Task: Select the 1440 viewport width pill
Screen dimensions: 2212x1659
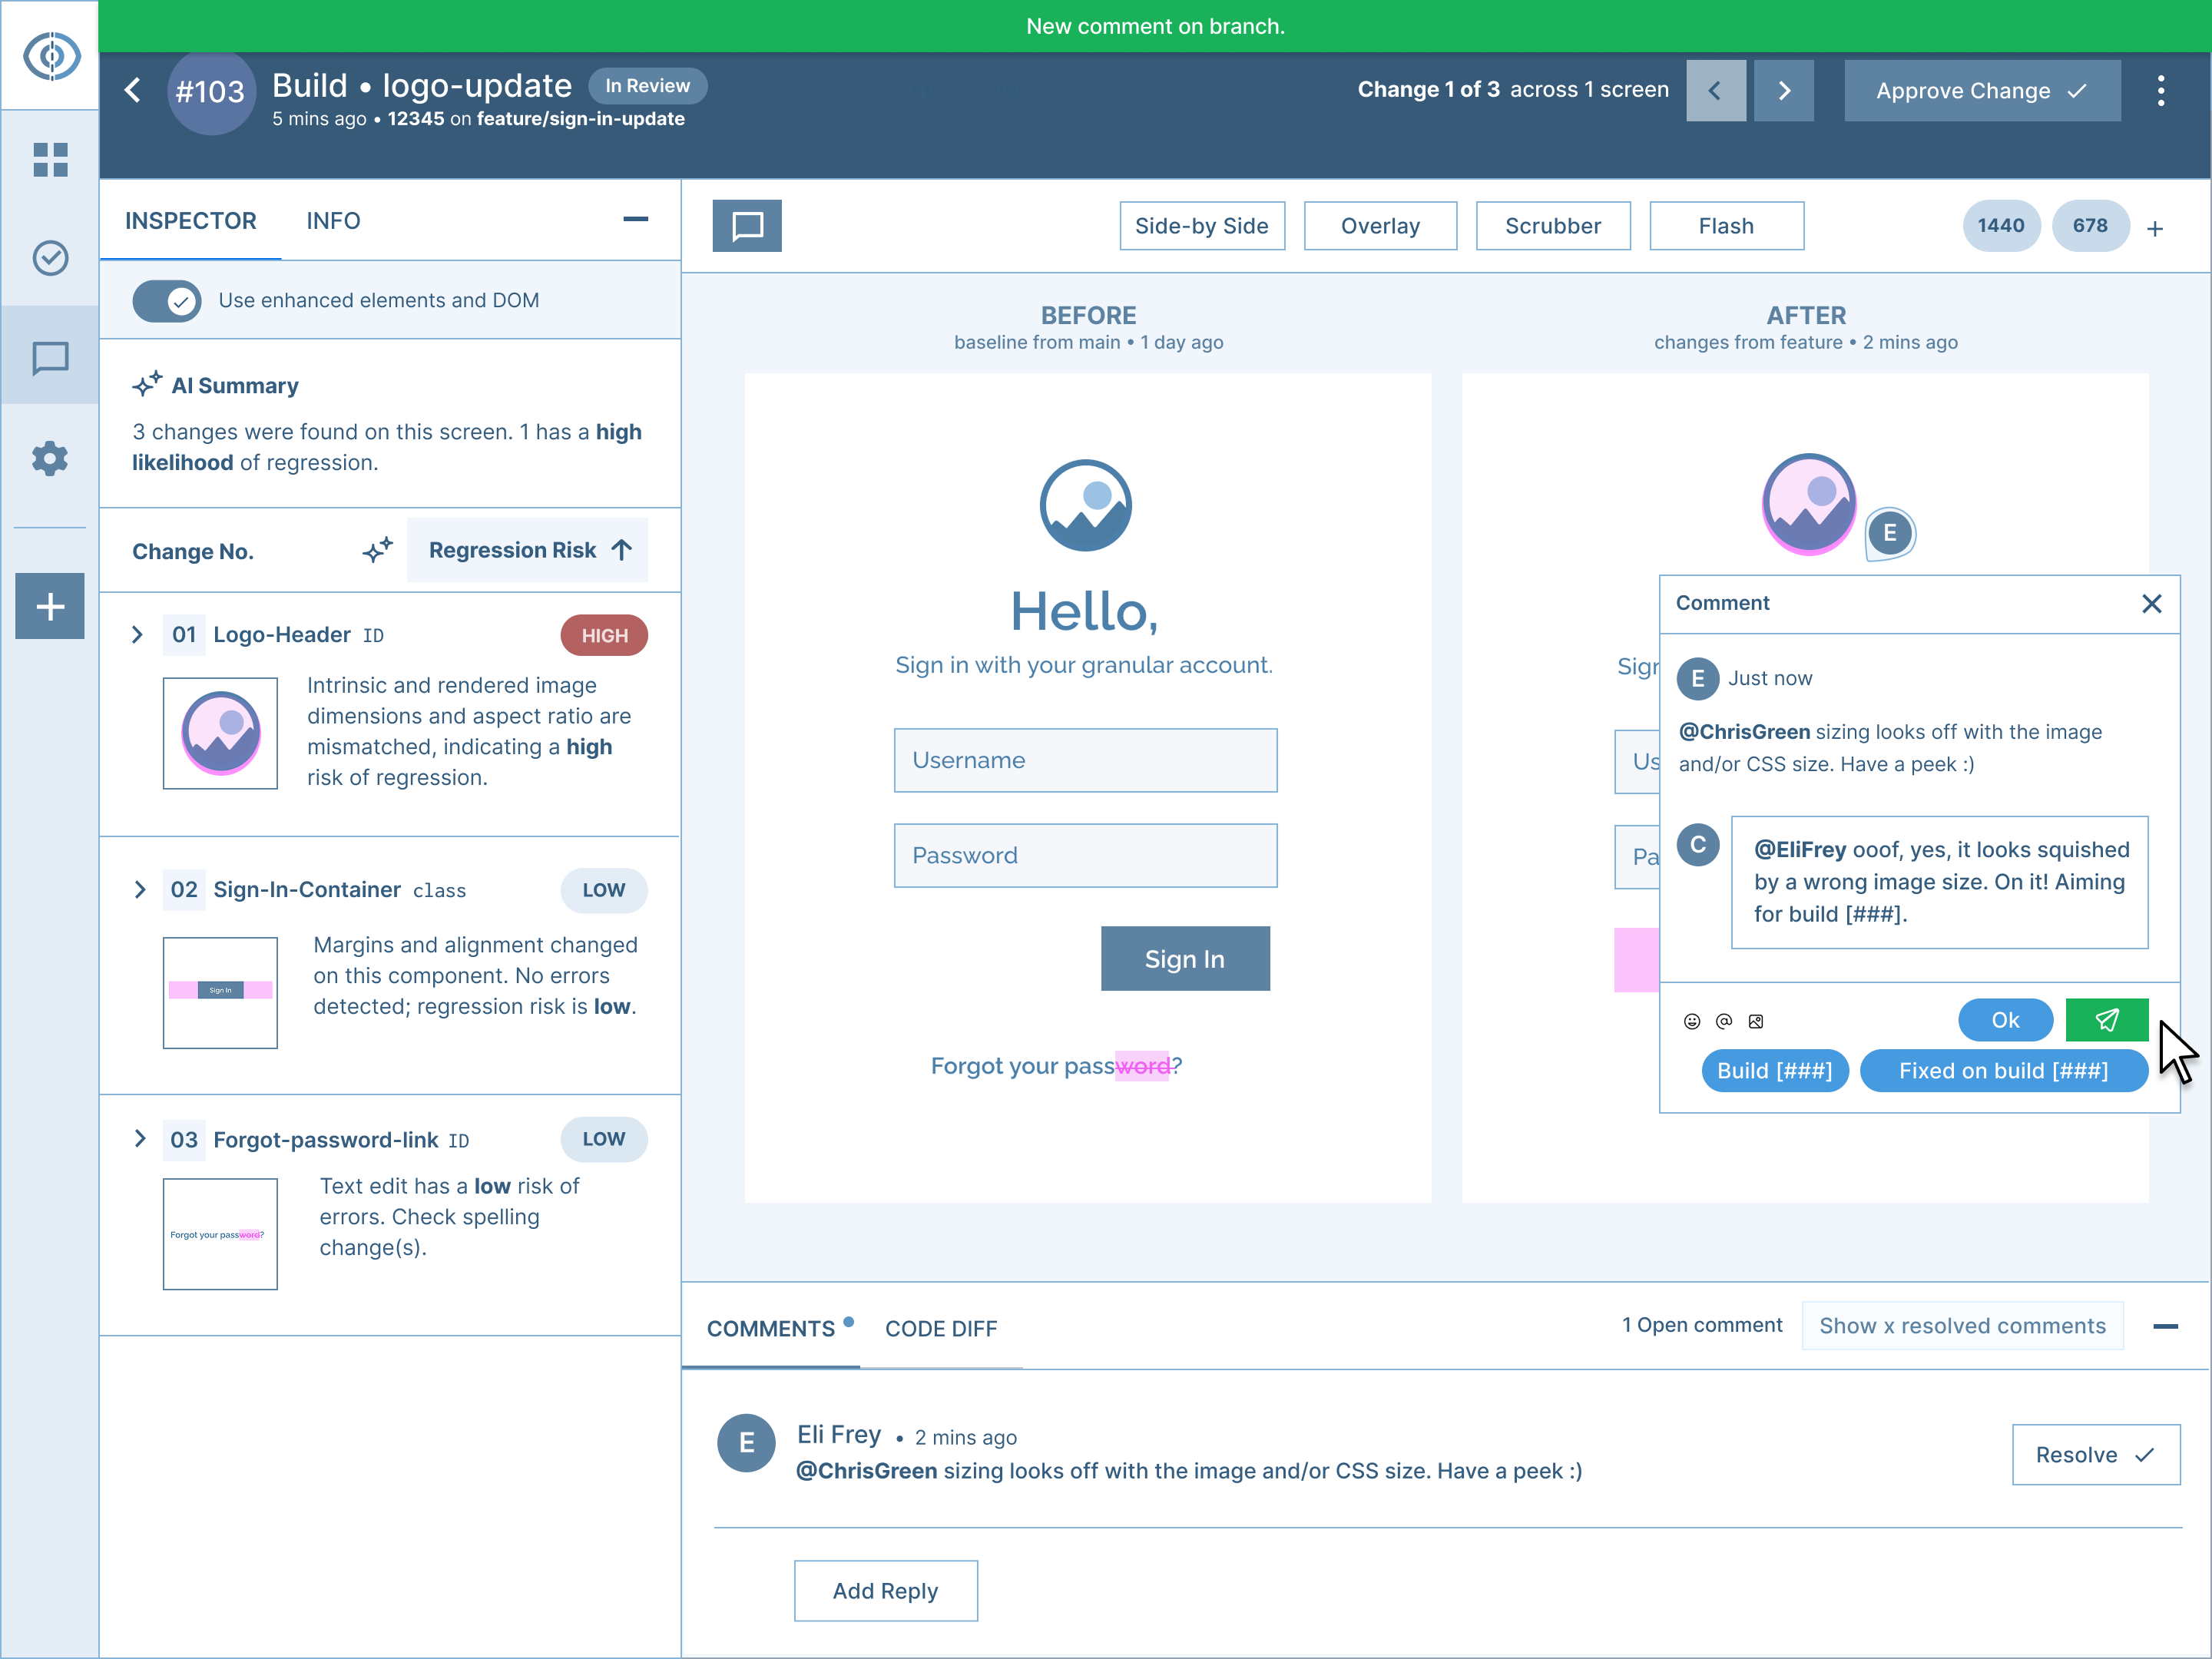Action: click(2000, 226)
